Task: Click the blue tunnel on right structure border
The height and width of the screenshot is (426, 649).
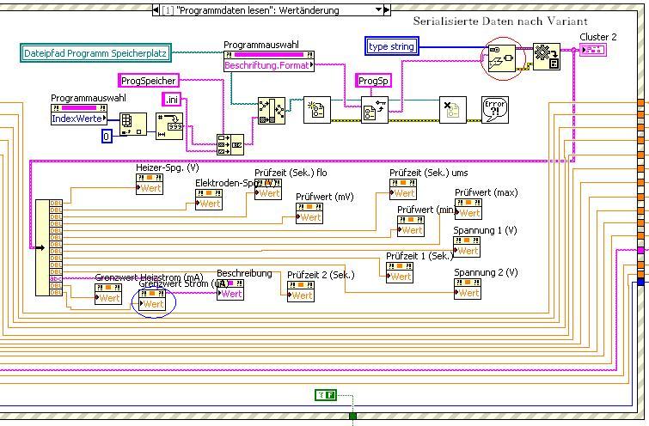Action: coord(641,282)
